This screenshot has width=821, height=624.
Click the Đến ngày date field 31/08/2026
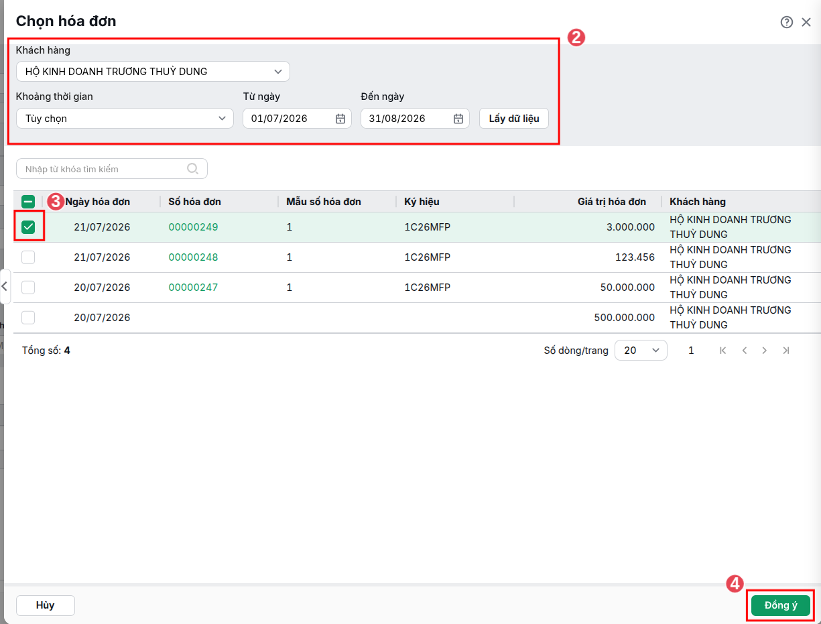tap(415, 119)
